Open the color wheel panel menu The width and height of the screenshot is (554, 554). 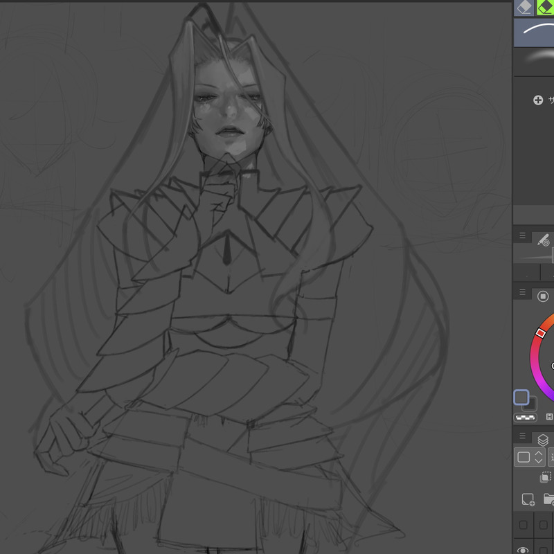point(522,292)
